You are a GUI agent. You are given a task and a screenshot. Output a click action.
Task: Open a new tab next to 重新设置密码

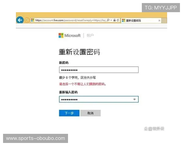[x=164, y=20]
